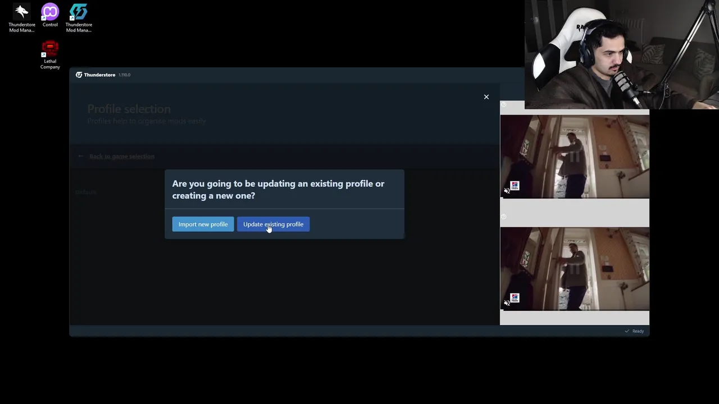Click the Ready status indicator

[634, 331]
